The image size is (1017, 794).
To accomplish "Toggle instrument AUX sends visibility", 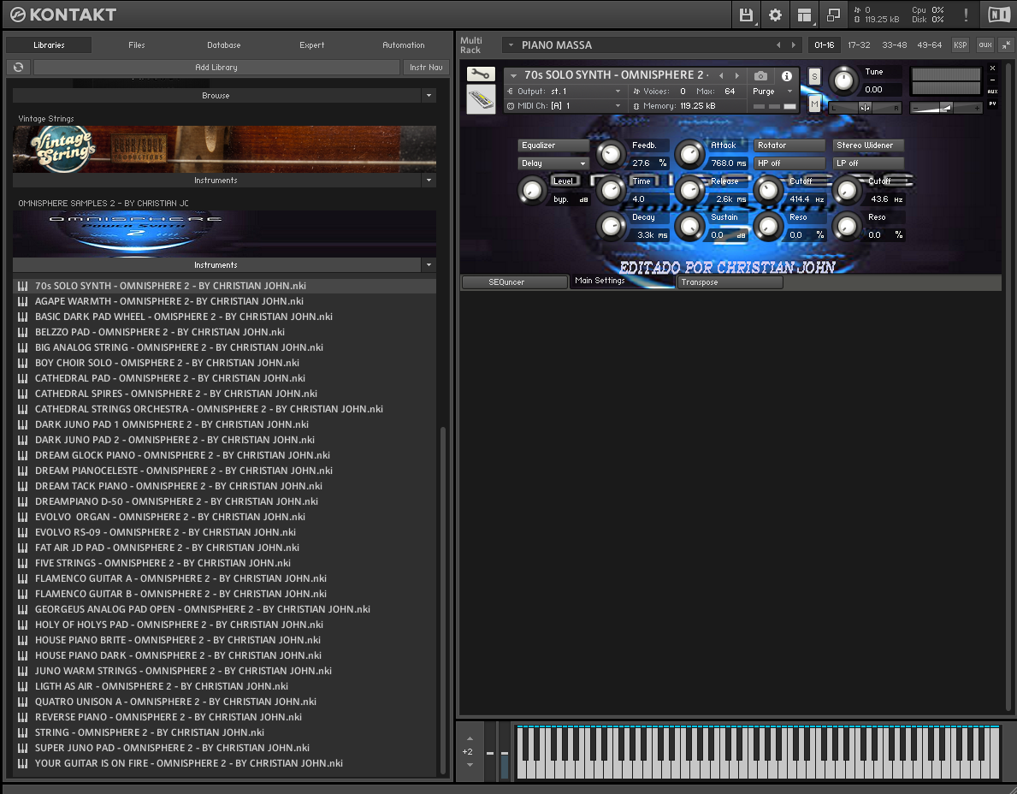I will tap(992, 92).
